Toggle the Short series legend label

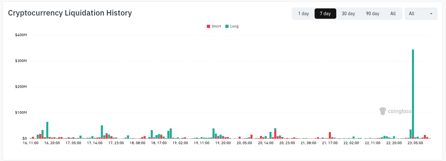[x=216, y=26]
